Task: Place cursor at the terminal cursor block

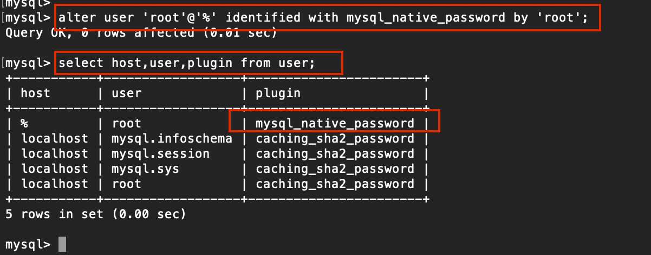Action: 62,244
